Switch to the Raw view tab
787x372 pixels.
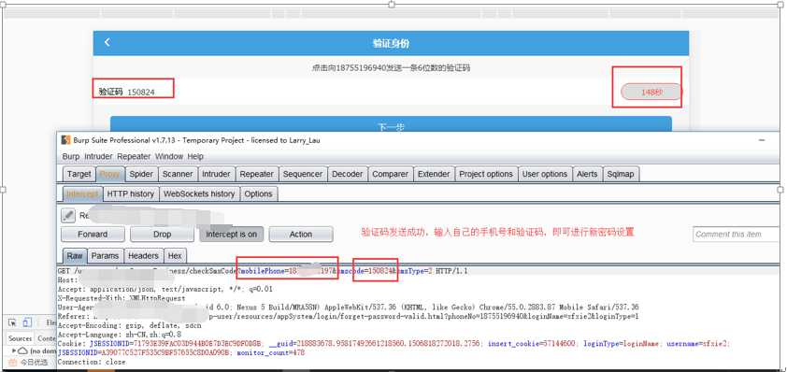pyautogui.click(x=75, y=256)
